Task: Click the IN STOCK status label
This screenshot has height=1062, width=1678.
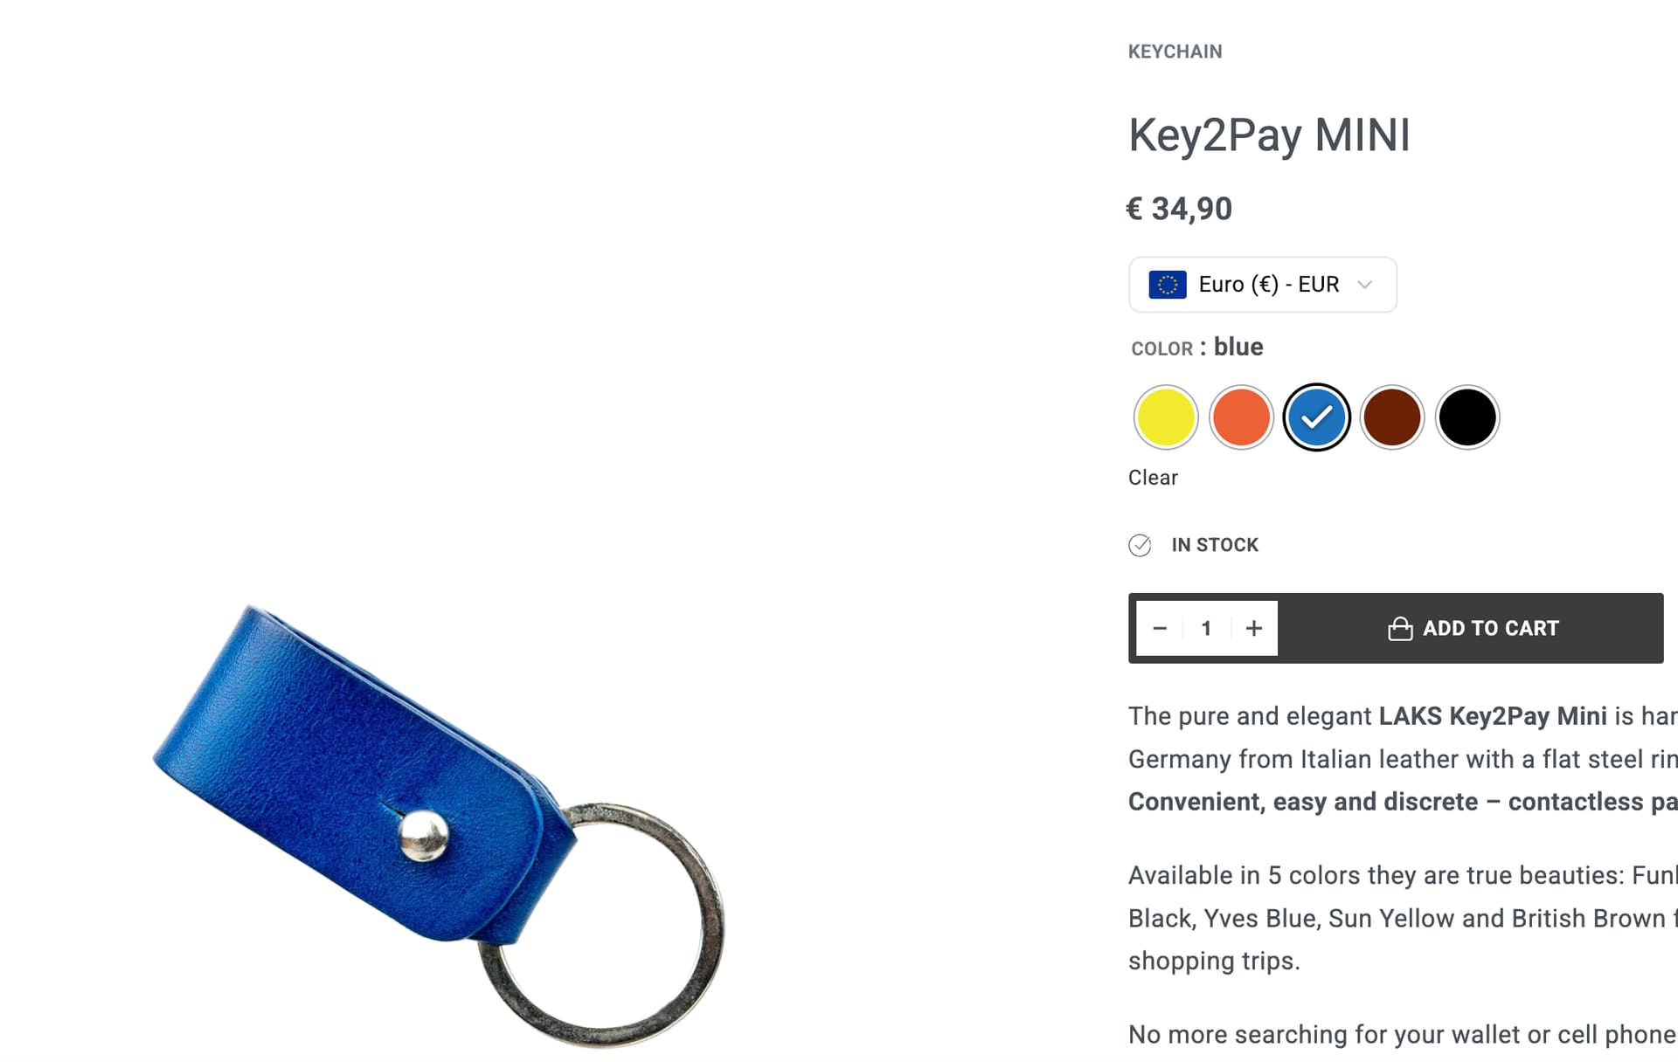Action: (x=1215, y=545)
